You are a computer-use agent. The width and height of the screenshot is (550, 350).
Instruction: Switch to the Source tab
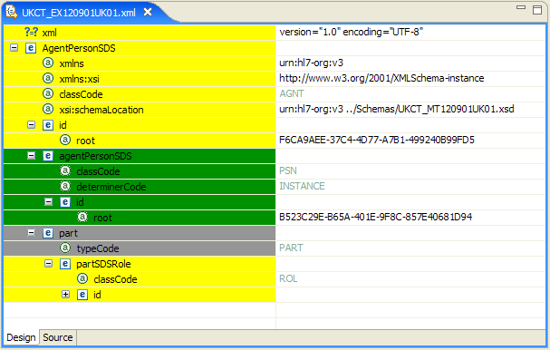(x=58, y=337)
